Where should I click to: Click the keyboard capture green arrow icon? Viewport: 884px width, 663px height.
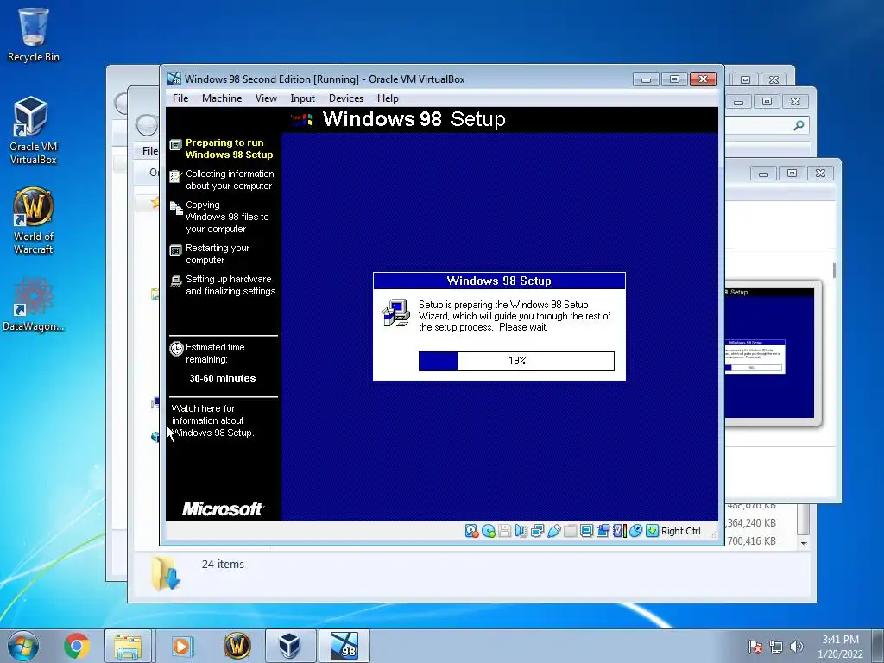point(652,531)
